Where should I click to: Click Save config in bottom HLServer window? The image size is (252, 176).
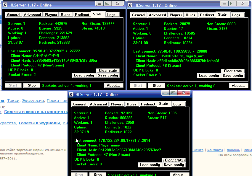pos(174,165)
